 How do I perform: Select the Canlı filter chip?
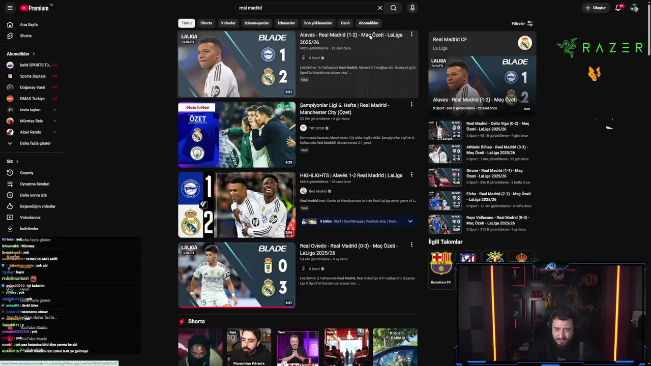click(345, 23)
